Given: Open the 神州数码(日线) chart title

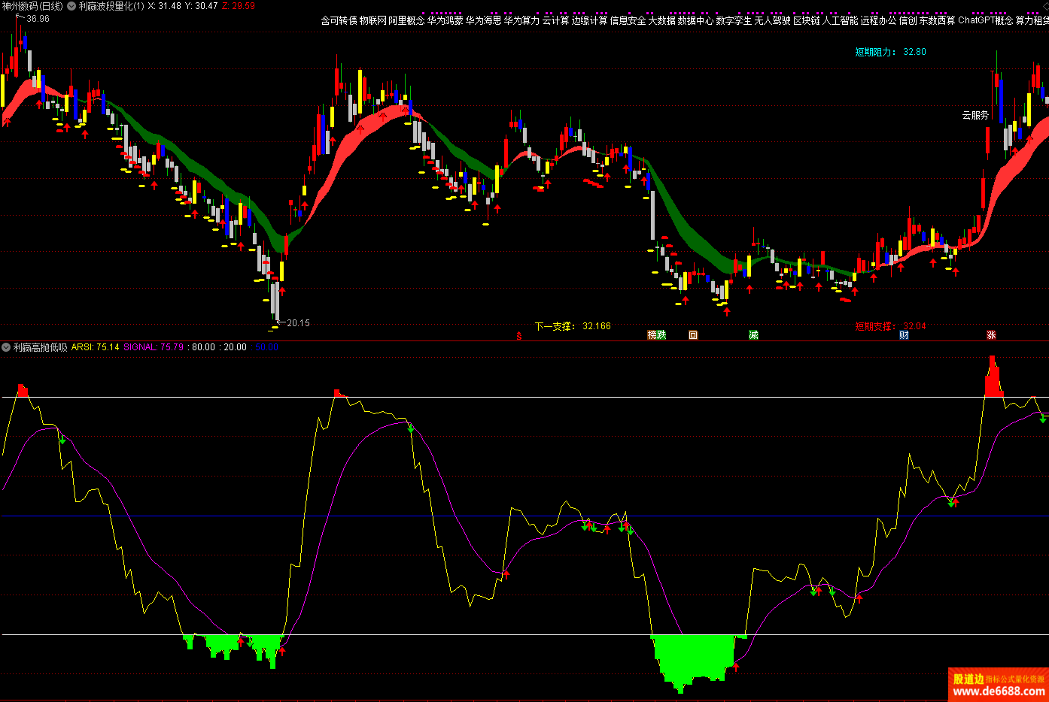Looking at the screenshot, I should click(33, 6).
